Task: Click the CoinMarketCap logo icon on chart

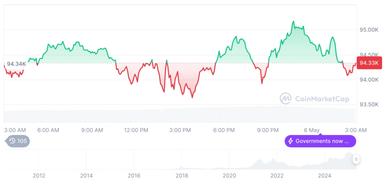Action: [x=285, y=98]
